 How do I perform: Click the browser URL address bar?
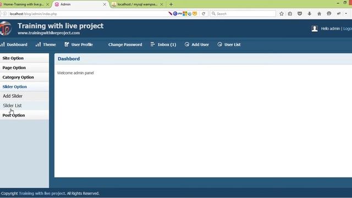(87, 14)
